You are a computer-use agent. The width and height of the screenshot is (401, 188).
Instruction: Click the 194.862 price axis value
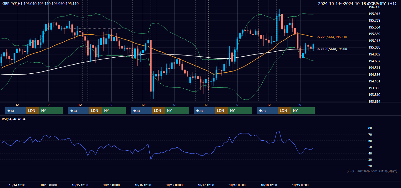tap(374, 54)
